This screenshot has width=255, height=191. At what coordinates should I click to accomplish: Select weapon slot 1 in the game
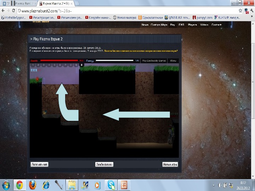coord(33,65)
